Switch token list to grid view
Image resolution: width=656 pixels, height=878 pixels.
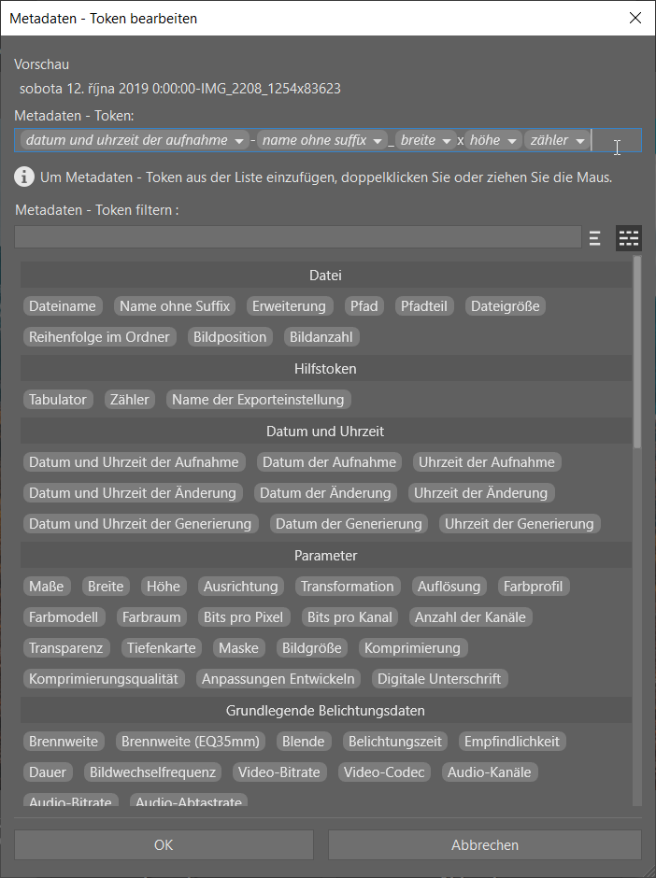tap(628, 237)
